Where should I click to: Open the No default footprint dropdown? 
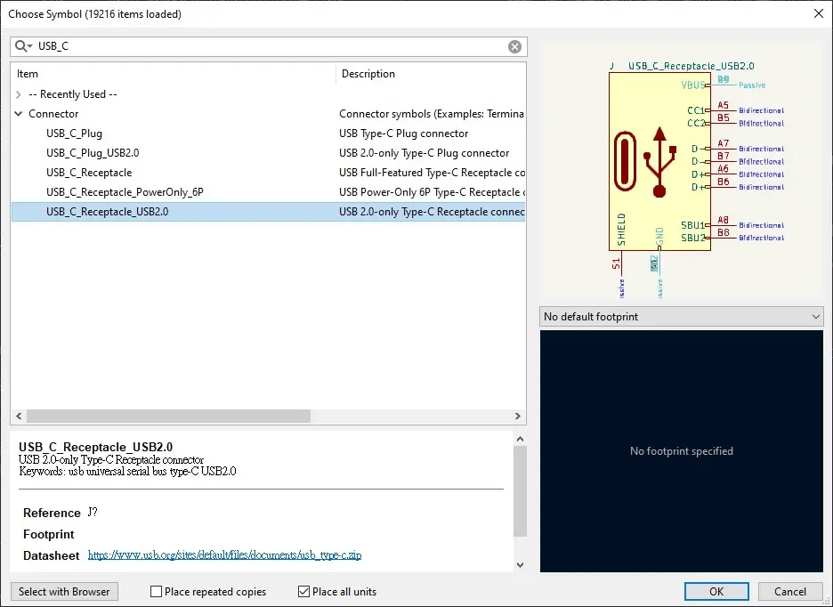click(682, 317)
